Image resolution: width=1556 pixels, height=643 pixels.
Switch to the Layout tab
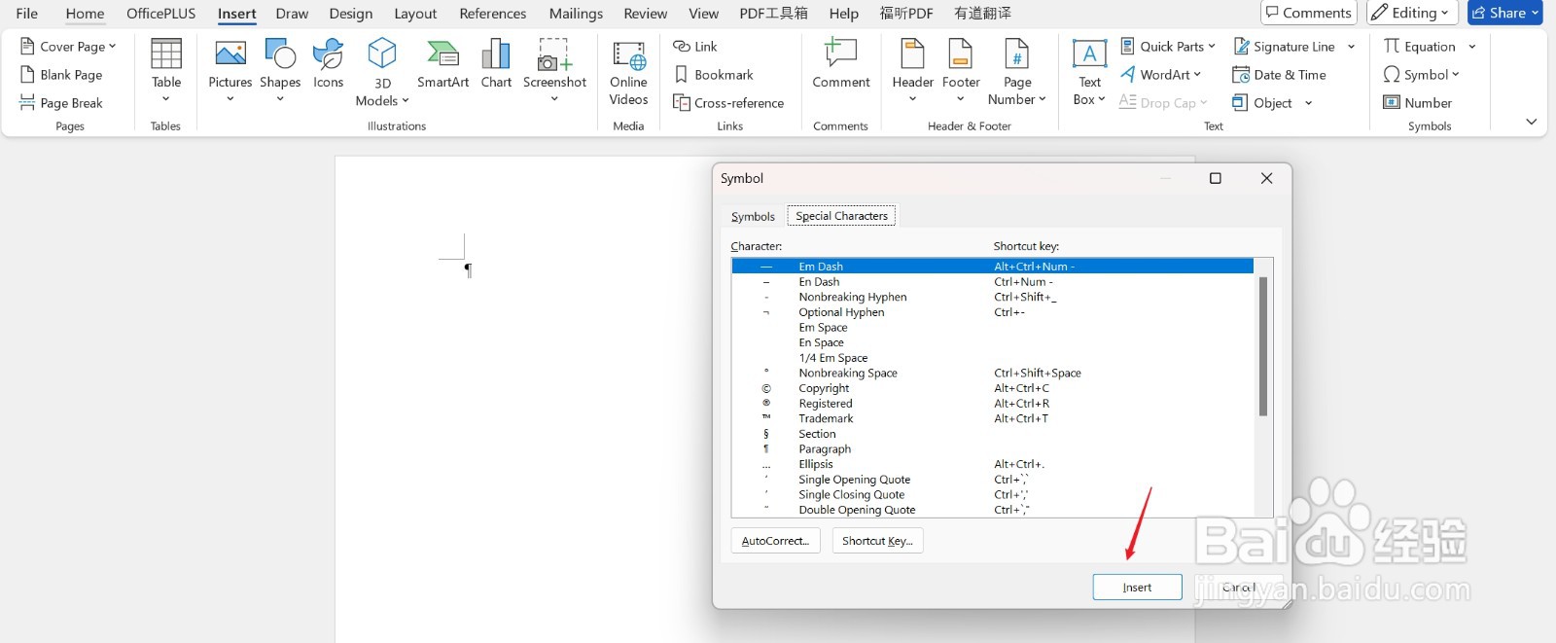(x=415, y=14)
